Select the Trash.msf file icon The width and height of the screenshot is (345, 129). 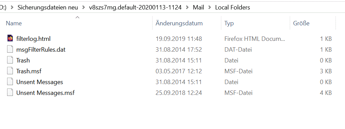10,71
